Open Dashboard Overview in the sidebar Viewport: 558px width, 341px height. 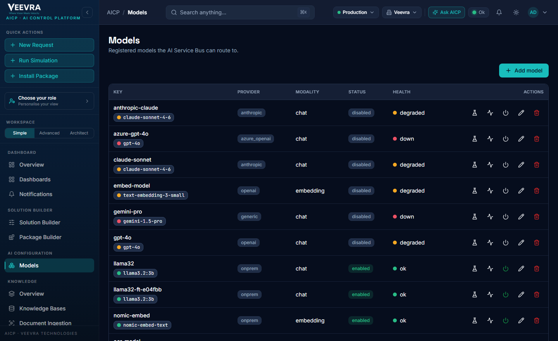tap(49, 165)
